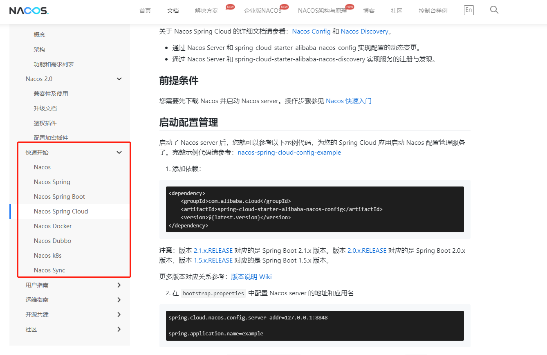The height and width of the screenshot is (355, 547).
Task: Expand the 社区 sidebar section chevron
Action: click(x=119, y=329)
